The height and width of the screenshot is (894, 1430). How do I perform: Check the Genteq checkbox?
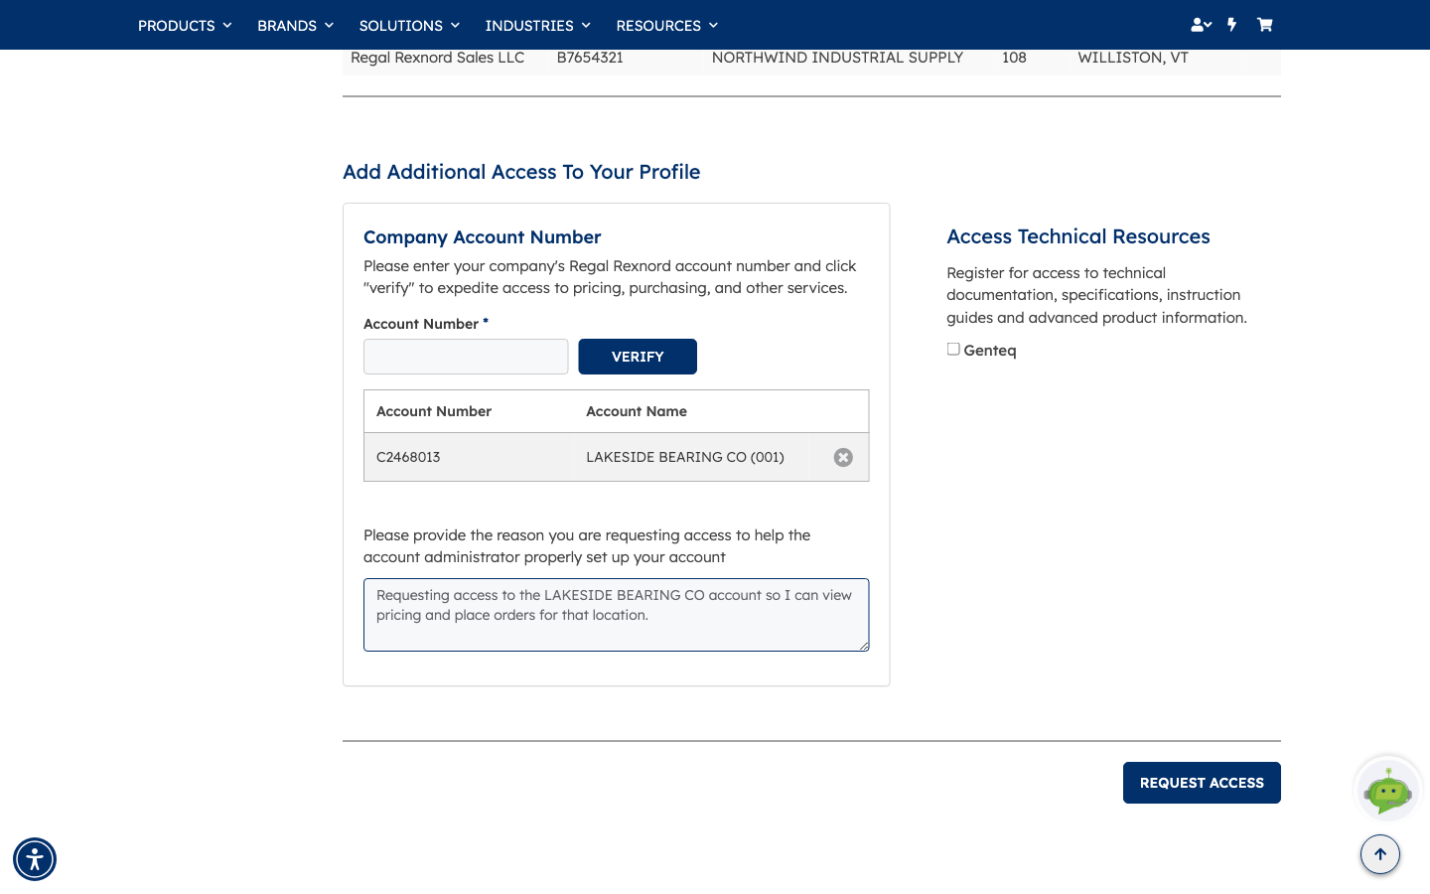pos(953,349)
